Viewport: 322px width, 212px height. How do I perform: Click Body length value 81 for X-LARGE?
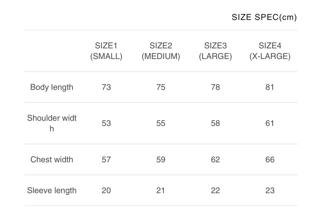tap(270, 87)
